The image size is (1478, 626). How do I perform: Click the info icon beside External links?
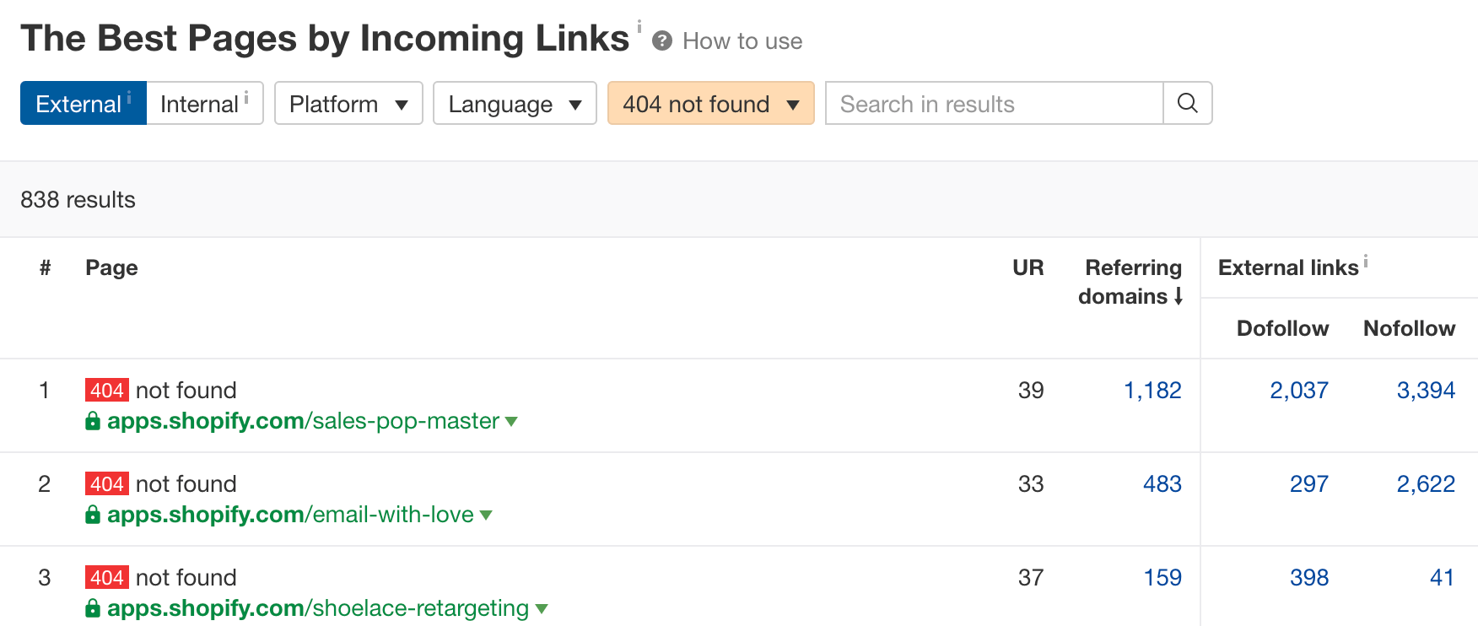coord(1366,262)
